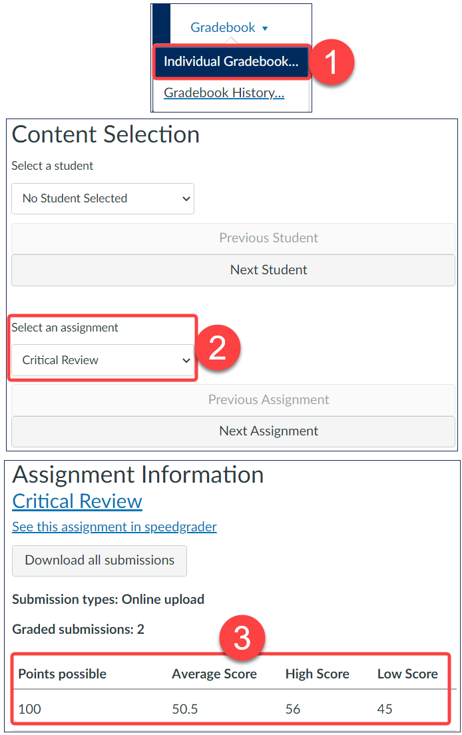Image resolution: width=462 pixels, height=735 pixels.
Task: Click the red step 2 badge
Action: (218, 348)
